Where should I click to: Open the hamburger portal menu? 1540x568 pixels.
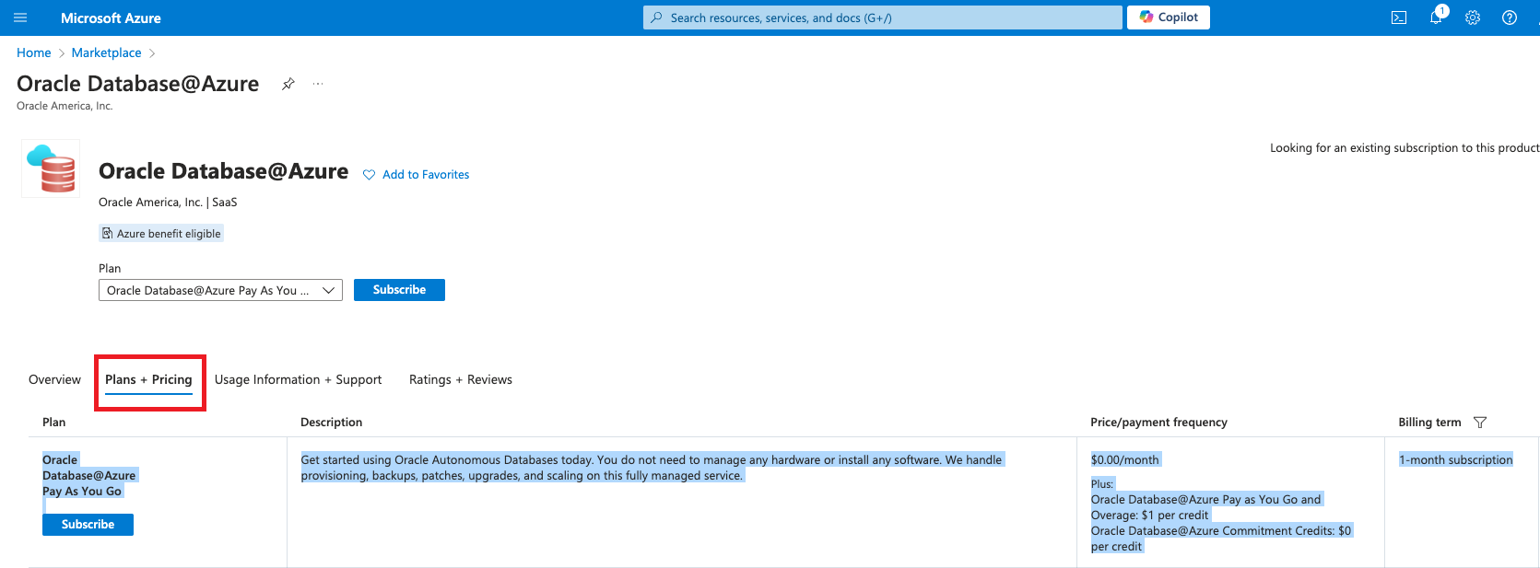pyautogui.click(x=20, y=17)
